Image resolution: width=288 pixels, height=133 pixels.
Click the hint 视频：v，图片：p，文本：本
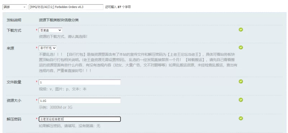(63, 89)
